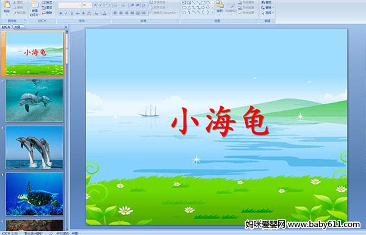
Task: Toggle bold formatting
Action: click(60, 13)
